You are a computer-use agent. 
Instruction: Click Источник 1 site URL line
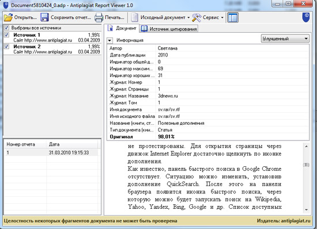click(x=43, y=40)
